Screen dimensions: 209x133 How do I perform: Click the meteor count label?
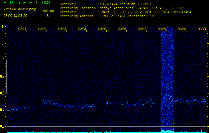click(x=48, y=11)
